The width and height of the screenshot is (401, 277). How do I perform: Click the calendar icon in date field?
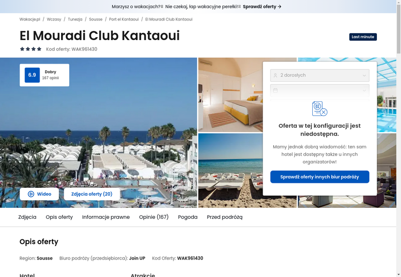click(x=275, y=91)
